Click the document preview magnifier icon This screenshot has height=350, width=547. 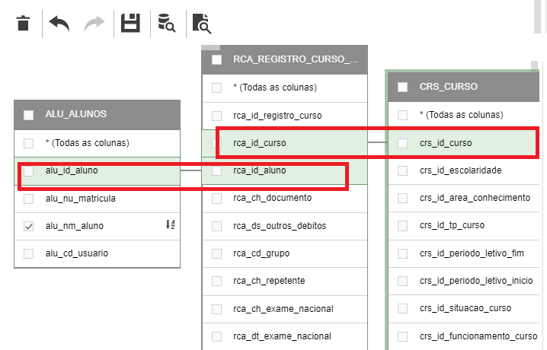pyautogui.click(x=201, y=24)
